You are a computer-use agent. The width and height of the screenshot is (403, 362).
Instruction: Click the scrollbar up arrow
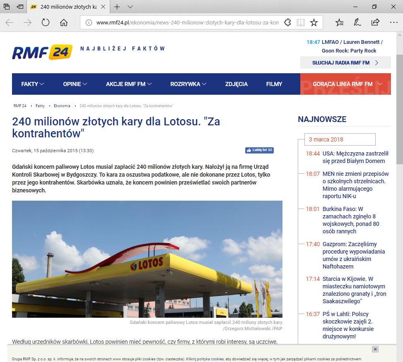coord(399,35)
